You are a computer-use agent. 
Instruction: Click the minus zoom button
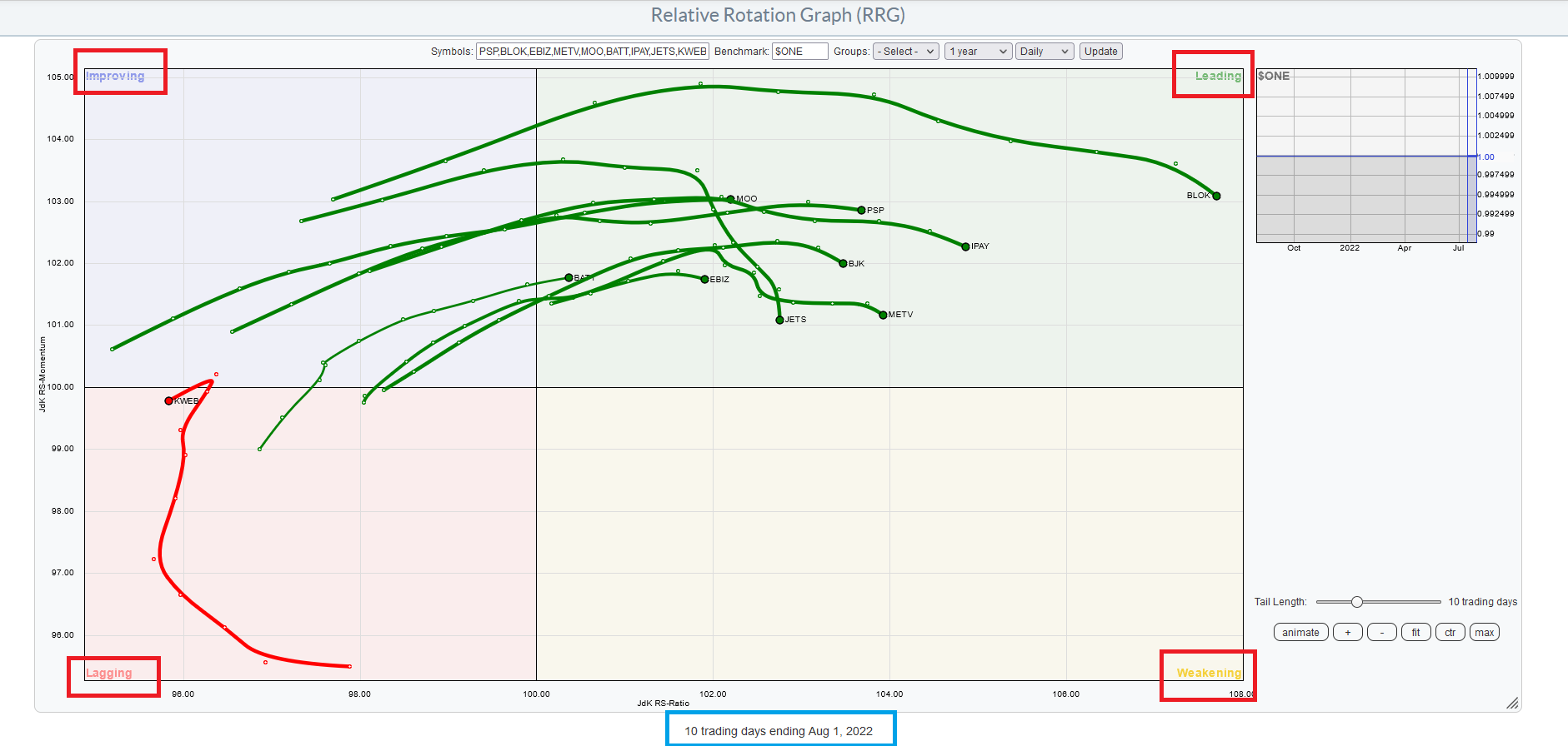(1381, 633)
